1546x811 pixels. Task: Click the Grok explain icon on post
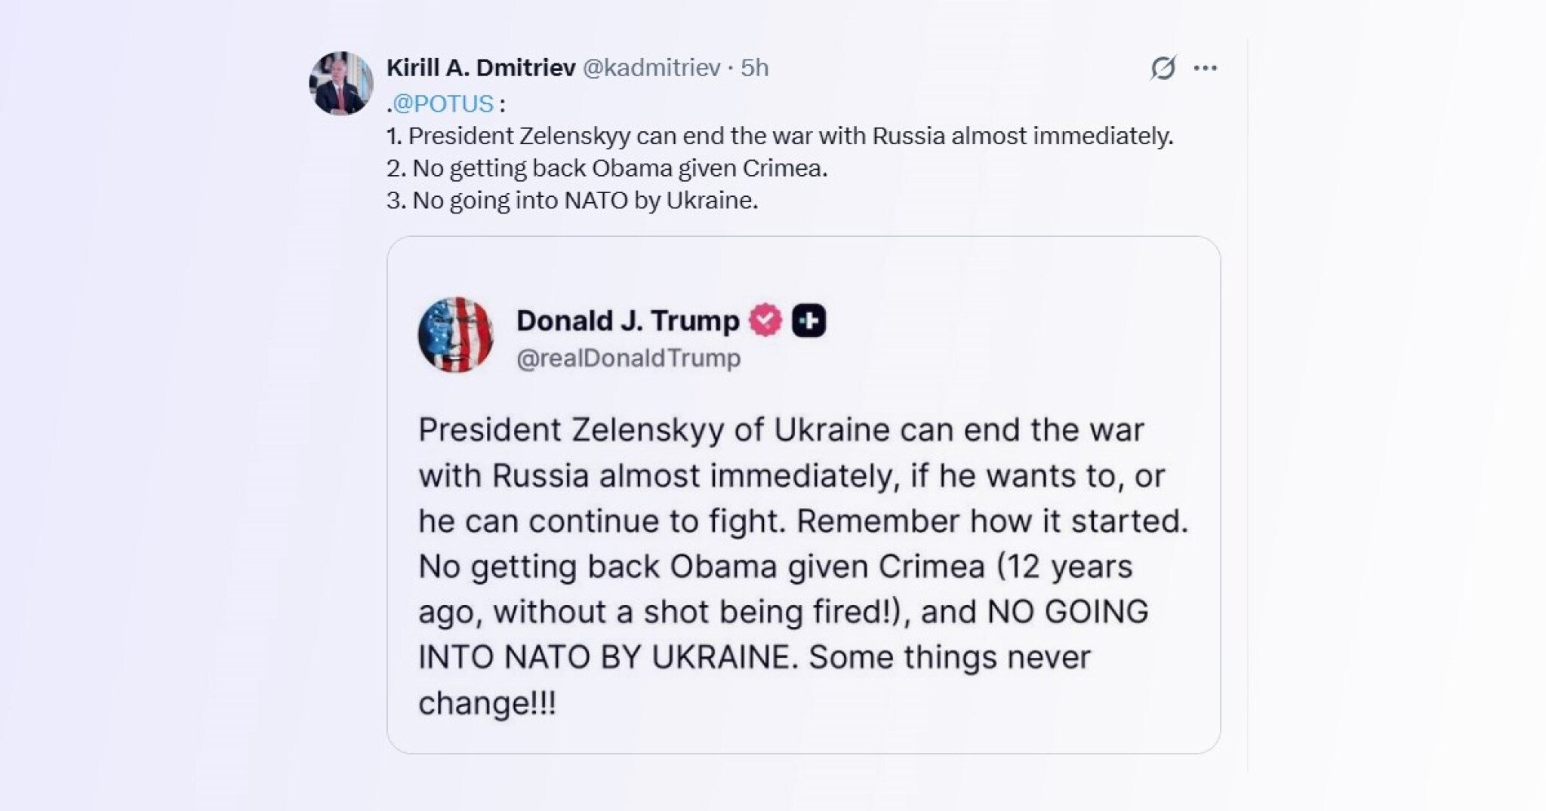1163,68
